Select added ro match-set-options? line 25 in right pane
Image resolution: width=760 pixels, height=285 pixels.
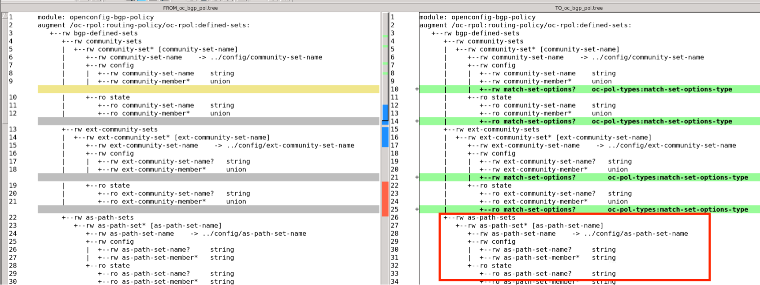click(589, 210)
